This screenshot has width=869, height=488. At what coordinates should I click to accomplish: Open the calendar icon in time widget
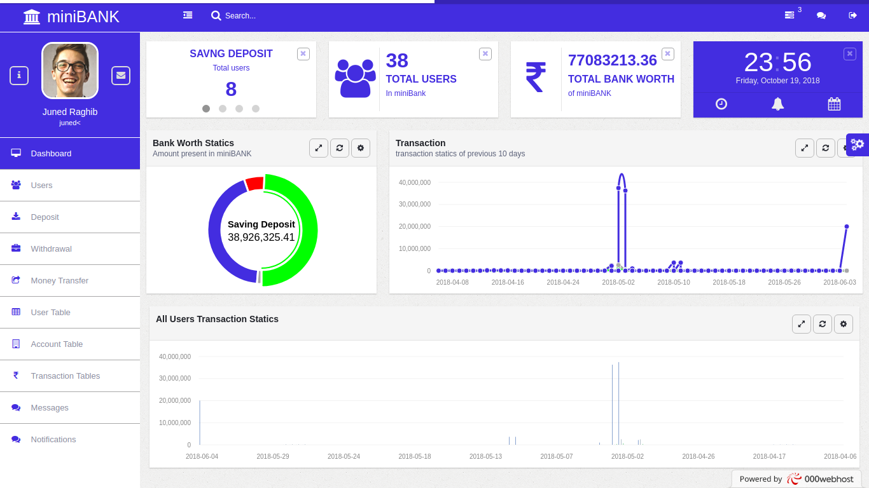coord(834,104)
